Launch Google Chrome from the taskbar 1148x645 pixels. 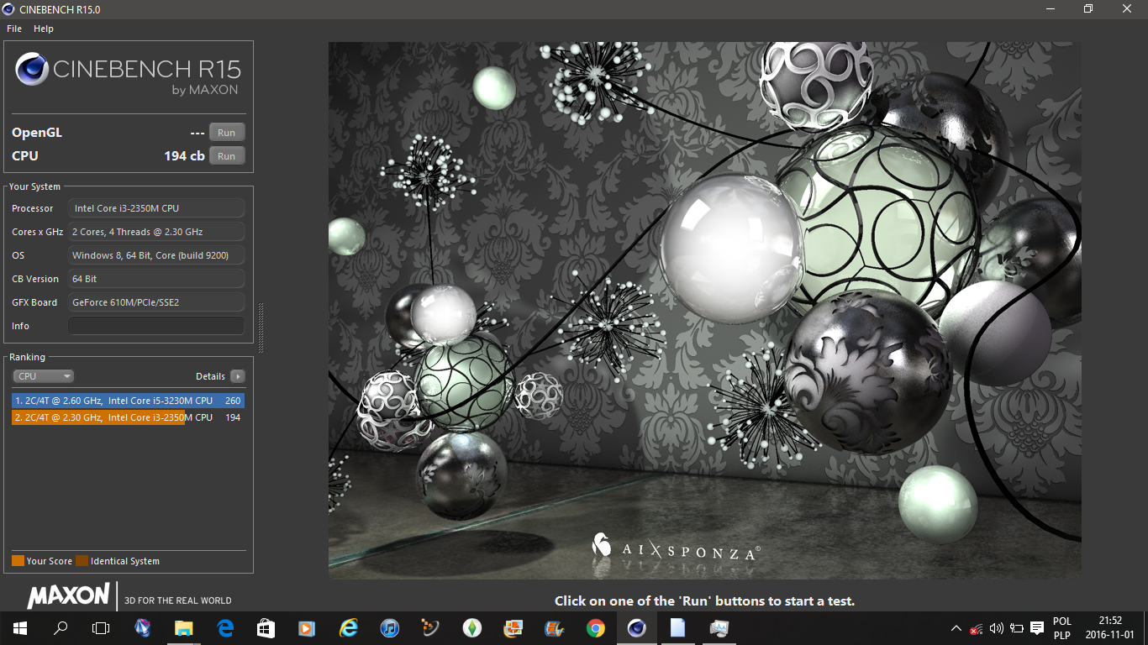click(x=595, y=628)
